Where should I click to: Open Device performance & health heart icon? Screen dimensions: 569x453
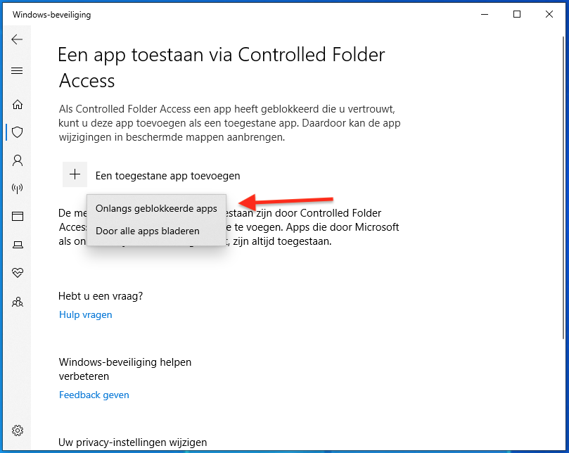18,273
